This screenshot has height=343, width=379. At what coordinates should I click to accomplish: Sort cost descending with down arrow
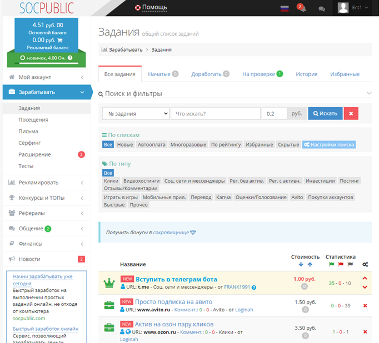[301, 264]
